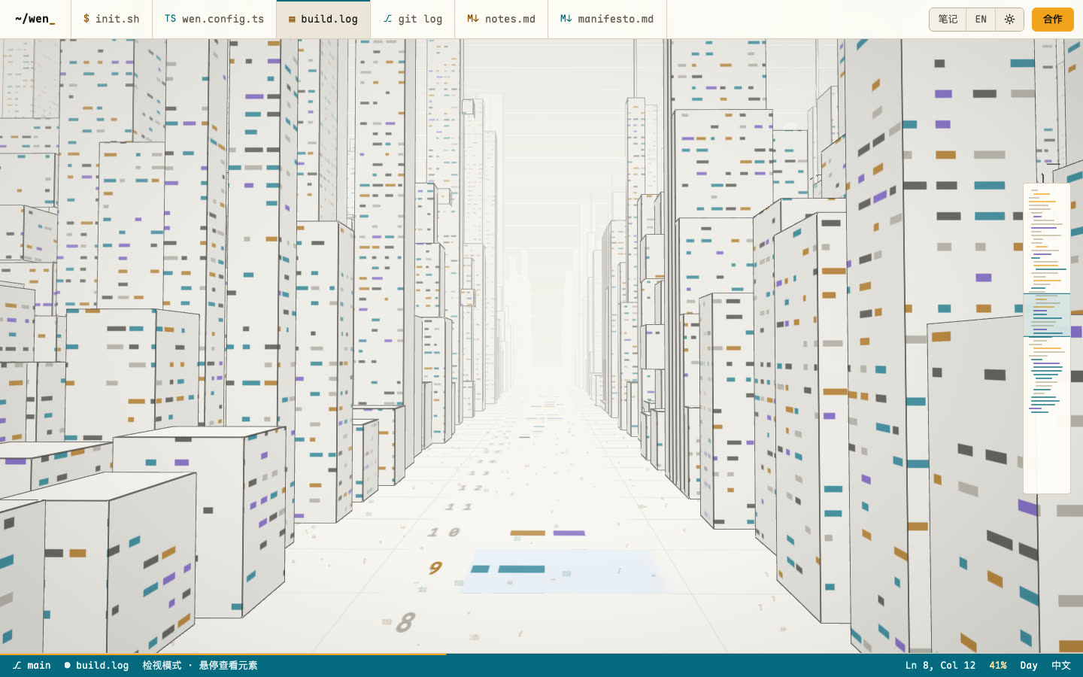The image size is (1083, 677).
Task: Click the git branch main indicator
Action: (x=32, y=666)
